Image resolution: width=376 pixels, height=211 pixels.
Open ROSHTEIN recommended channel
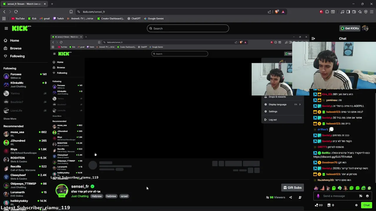(25, 159)
